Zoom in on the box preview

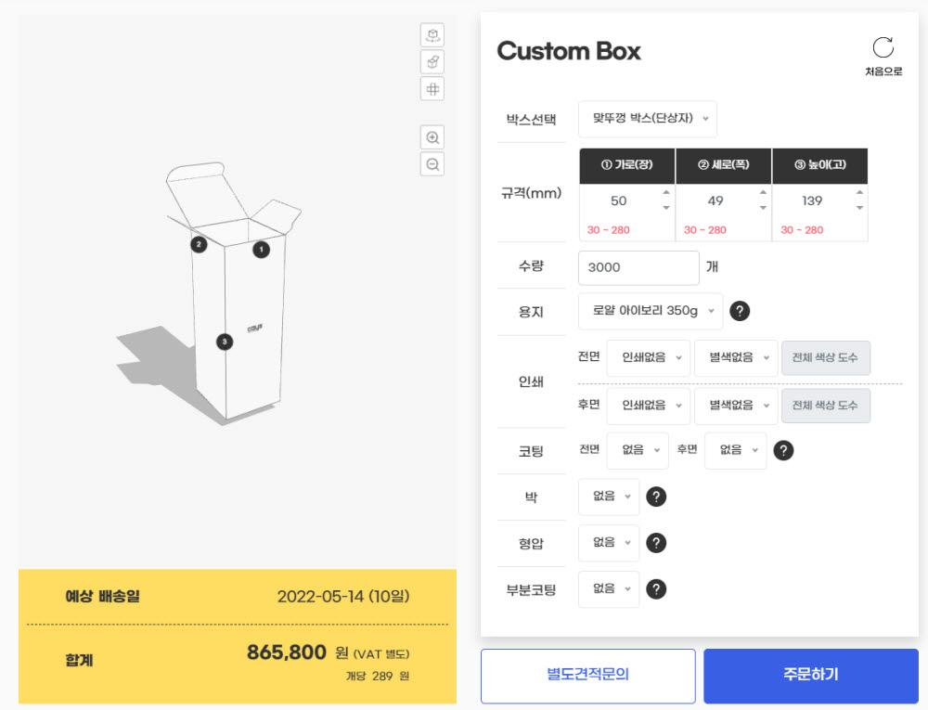(432, 137)
